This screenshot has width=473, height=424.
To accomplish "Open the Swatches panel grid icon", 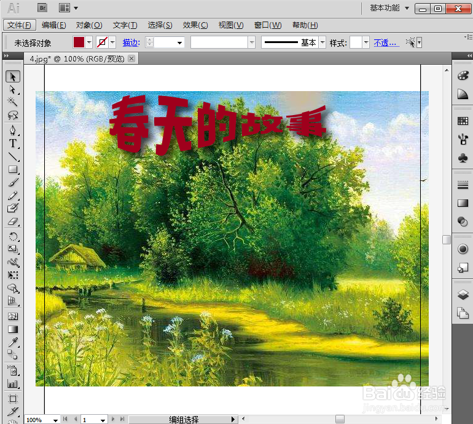I will click(463, 121).
